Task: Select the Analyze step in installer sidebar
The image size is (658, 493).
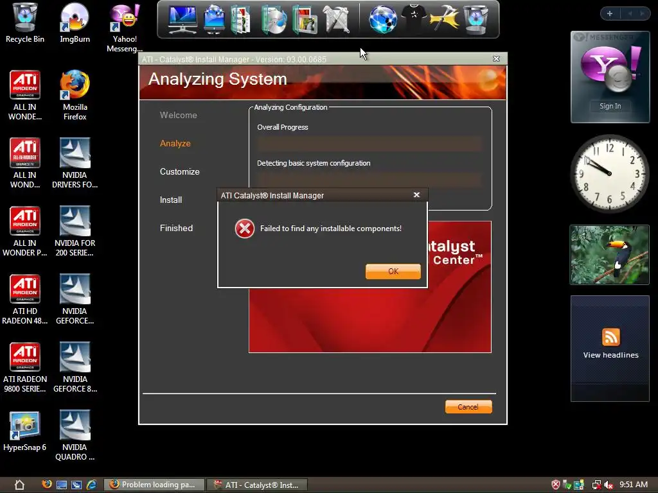Action: coord(175,143)
